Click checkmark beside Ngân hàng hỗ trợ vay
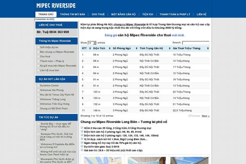Screen dimensions: 246x164 (x=82, y=143)
